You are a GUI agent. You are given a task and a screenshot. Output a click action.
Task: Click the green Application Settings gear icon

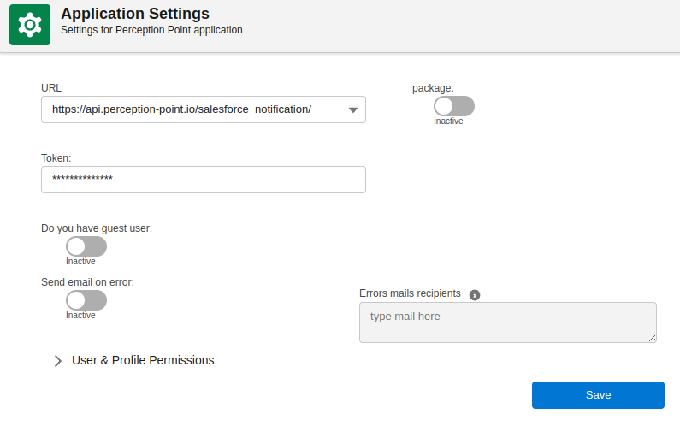(30, 25)
